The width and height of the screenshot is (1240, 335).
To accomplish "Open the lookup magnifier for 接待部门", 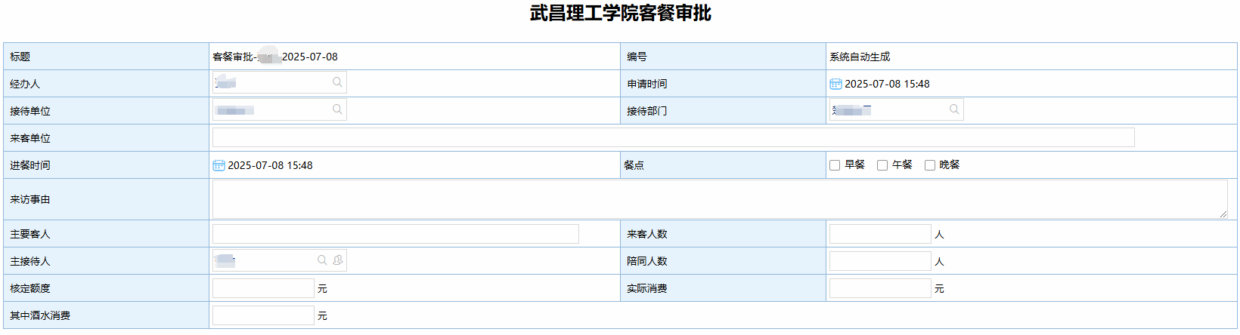I will (x=954, y=109).
